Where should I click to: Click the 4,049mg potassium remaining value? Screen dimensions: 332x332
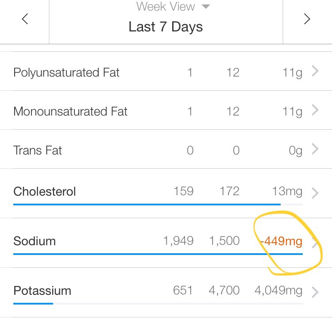coord(278,291)
